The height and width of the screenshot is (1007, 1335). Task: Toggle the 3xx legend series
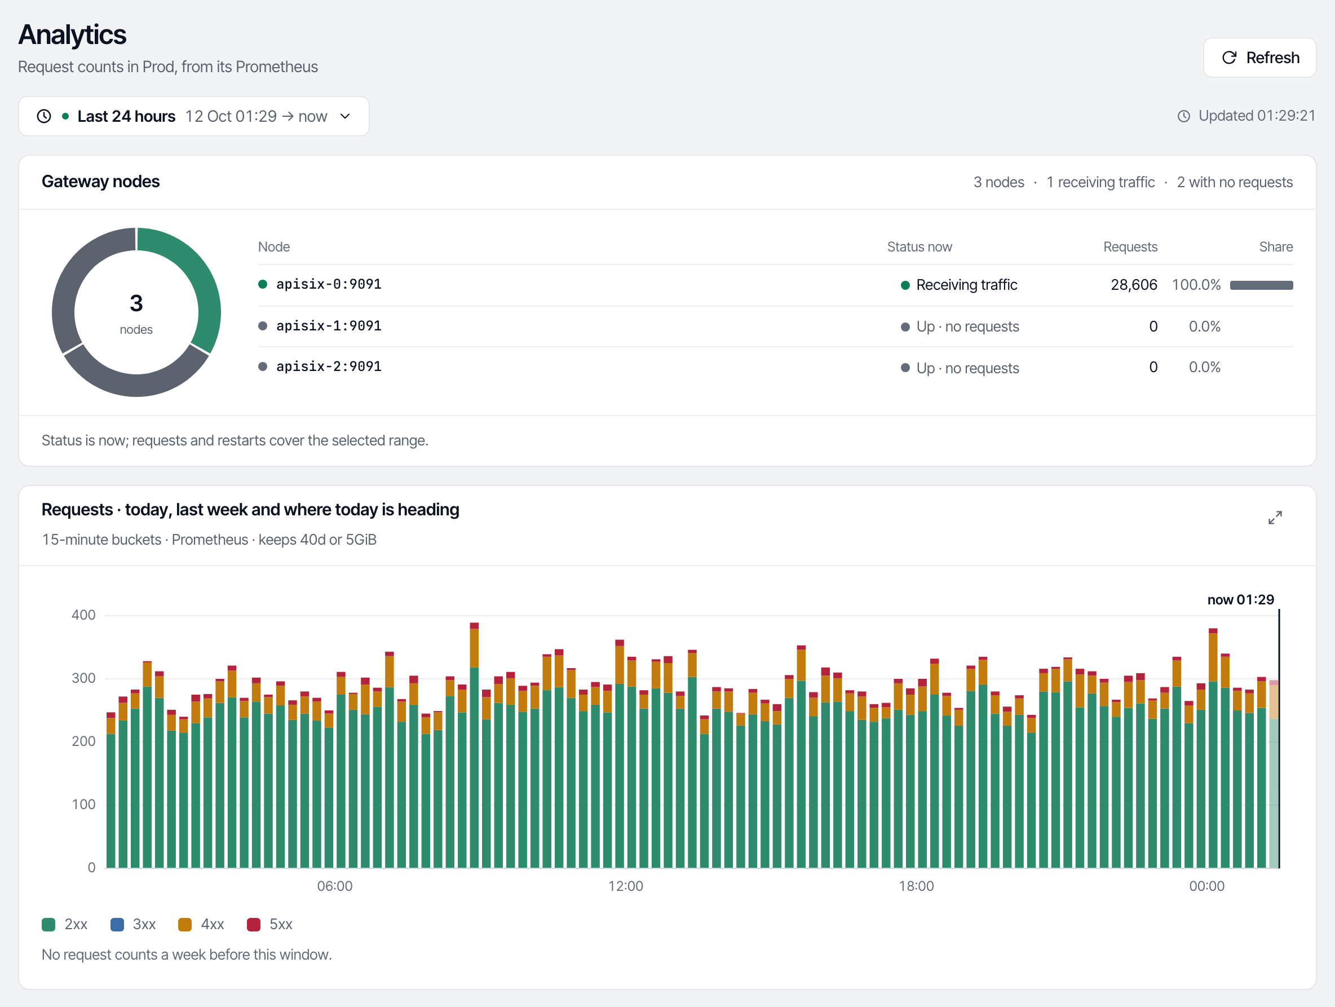[134, 924]
